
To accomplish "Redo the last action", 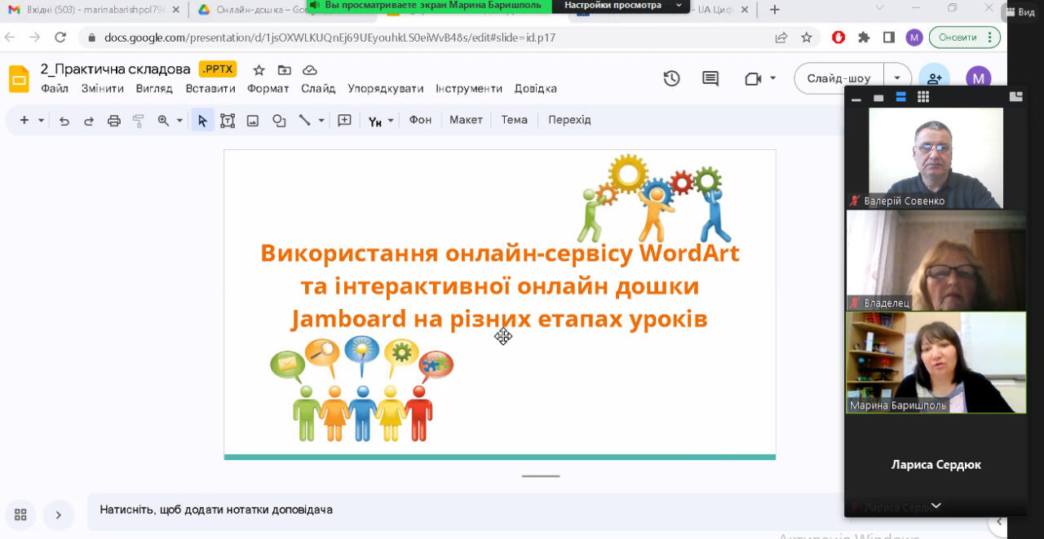I will point(89,121).
